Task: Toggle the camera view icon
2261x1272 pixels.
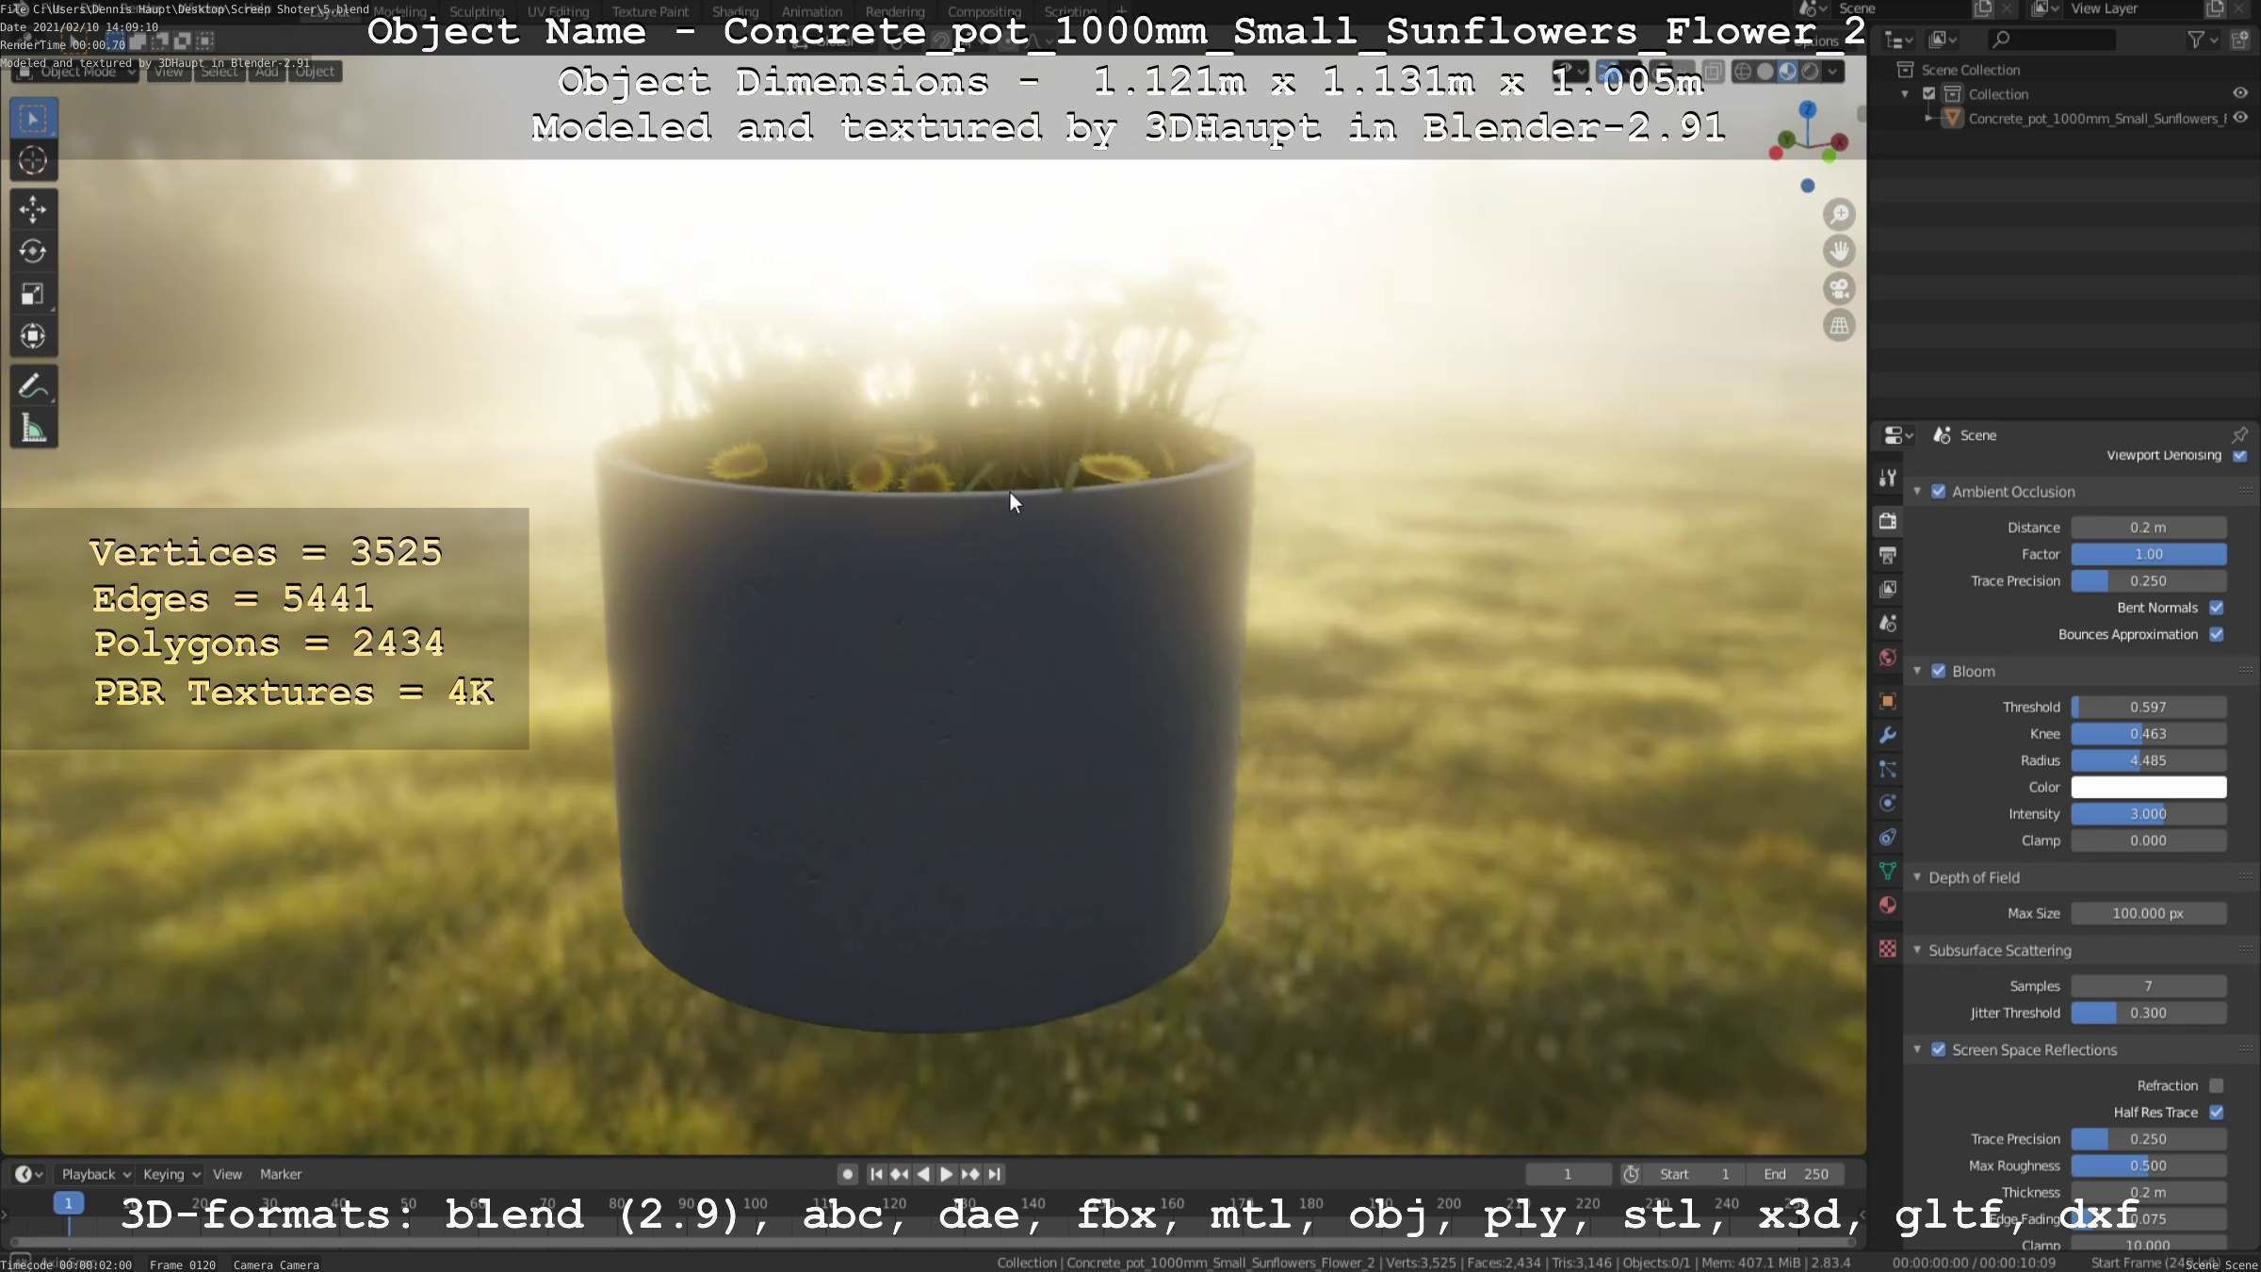Action: point(1839,288)
